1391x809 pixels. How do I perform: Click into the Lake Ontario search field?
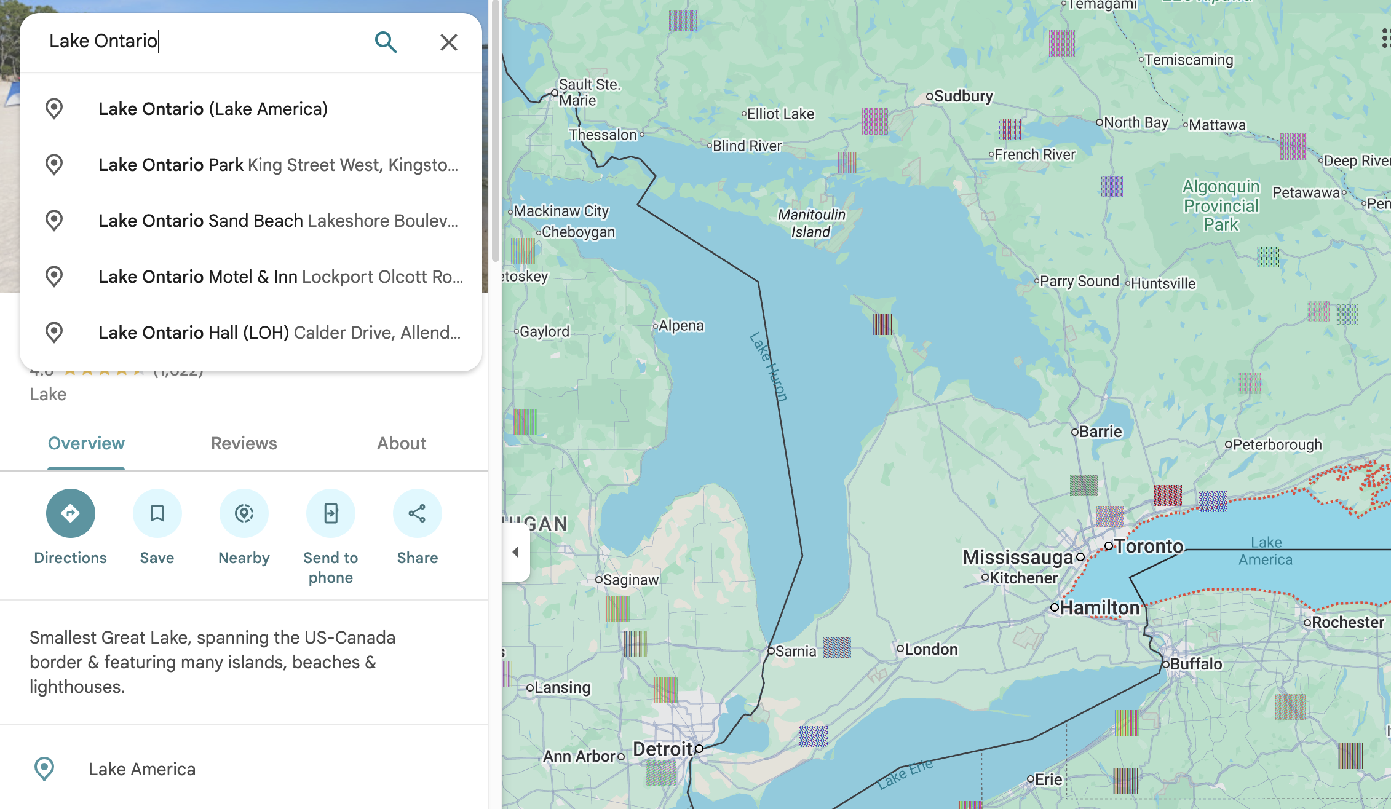[203, 41]
